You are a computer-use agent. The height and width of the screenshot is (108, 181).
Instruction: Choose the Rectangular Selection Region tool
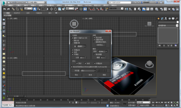pyautogui.click(x=43, y=9)
